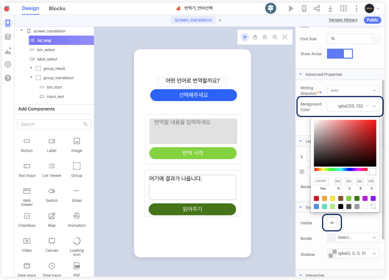389x280 pixels.
Task: Click the green 번역 시작 button
Action: [x=193, y=153]
